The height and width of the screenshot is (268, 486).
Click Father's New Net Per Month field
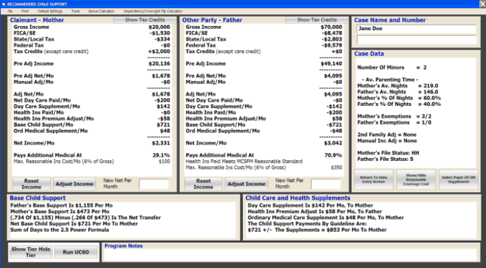pos(325,184)
